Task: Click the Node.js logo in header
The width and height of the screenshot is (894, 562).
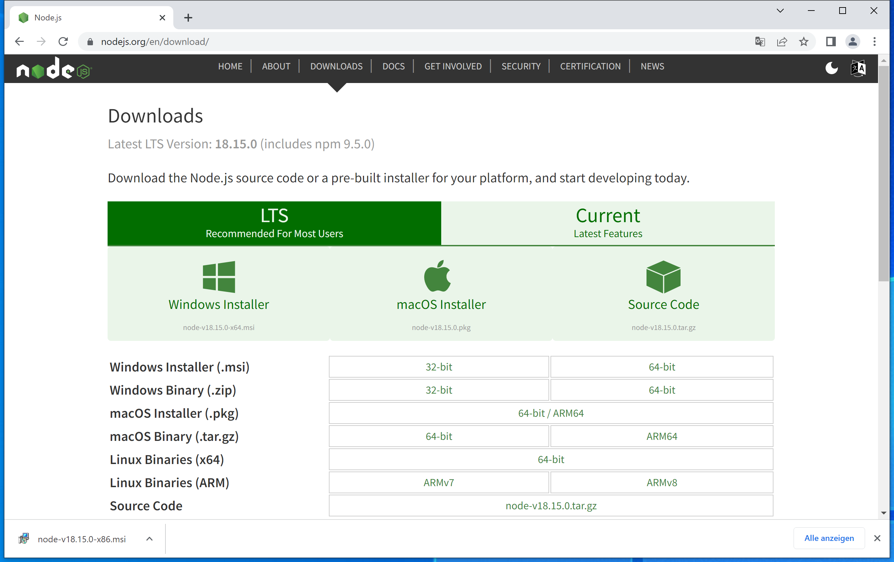Action: (x=54, y=69)
